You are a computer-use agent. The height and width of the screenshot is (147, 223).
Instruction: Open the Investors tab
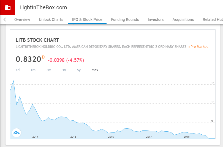coord(156,20)
